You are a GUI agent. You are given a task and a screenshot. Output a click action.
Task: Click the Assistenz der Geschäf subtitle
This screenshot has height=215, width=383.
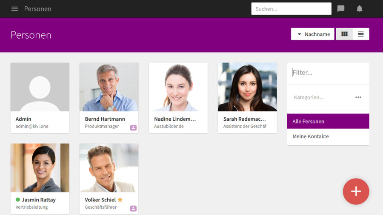pyautogui.click(x=245, y=126)
